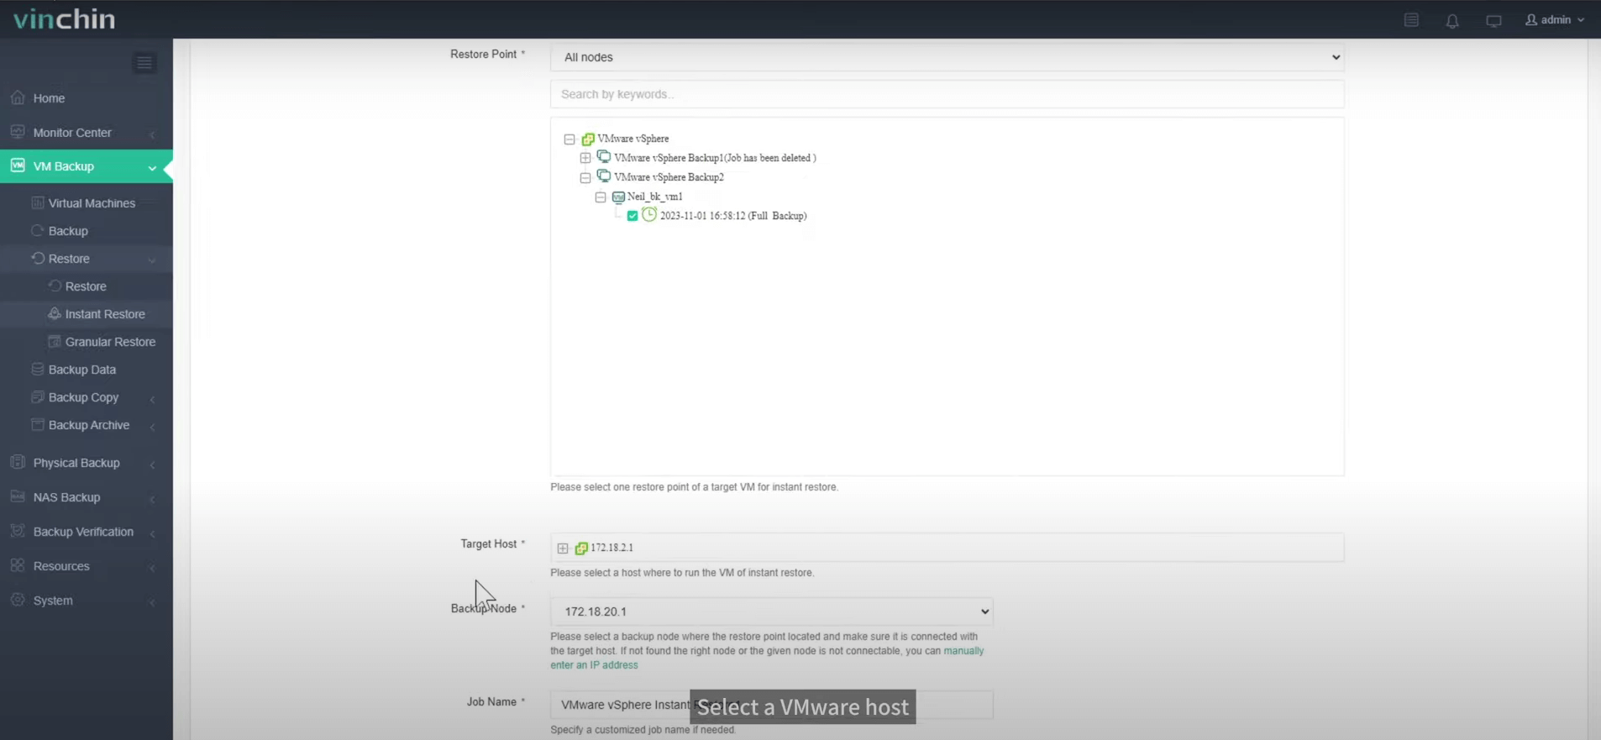Select VMware vSphere Backup1 deleted job row
The width and height of the screenshot is (1601, 740).
click(715, 158)
